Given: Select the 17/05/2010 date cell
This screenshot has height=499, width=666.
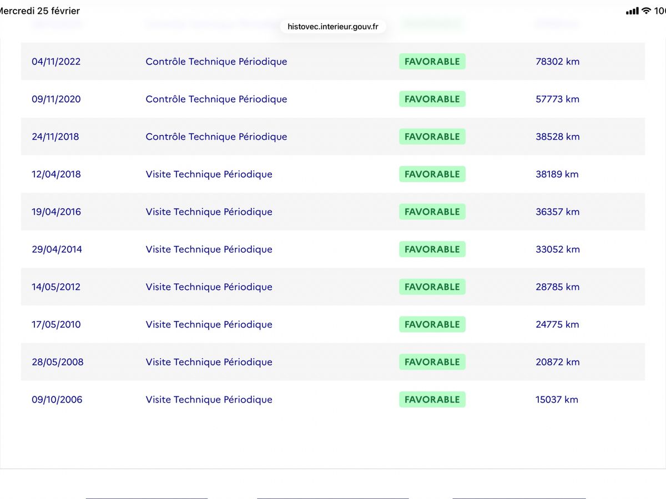Looking at the screenshot, I should (x=56, y=324).
